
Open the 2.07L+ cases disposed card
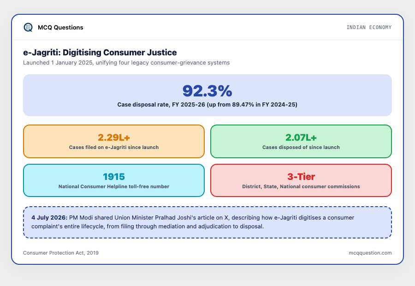coord(301,142)
